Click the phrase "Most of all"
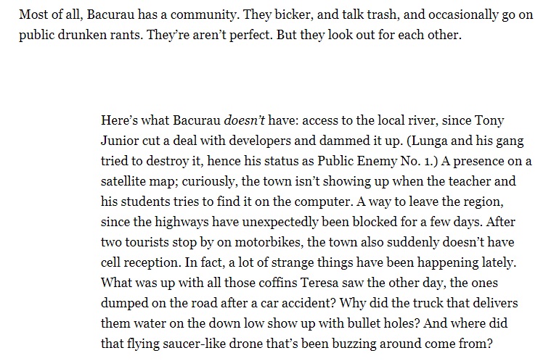This screenshot has width=559, height=361. (x=50, y=15)
